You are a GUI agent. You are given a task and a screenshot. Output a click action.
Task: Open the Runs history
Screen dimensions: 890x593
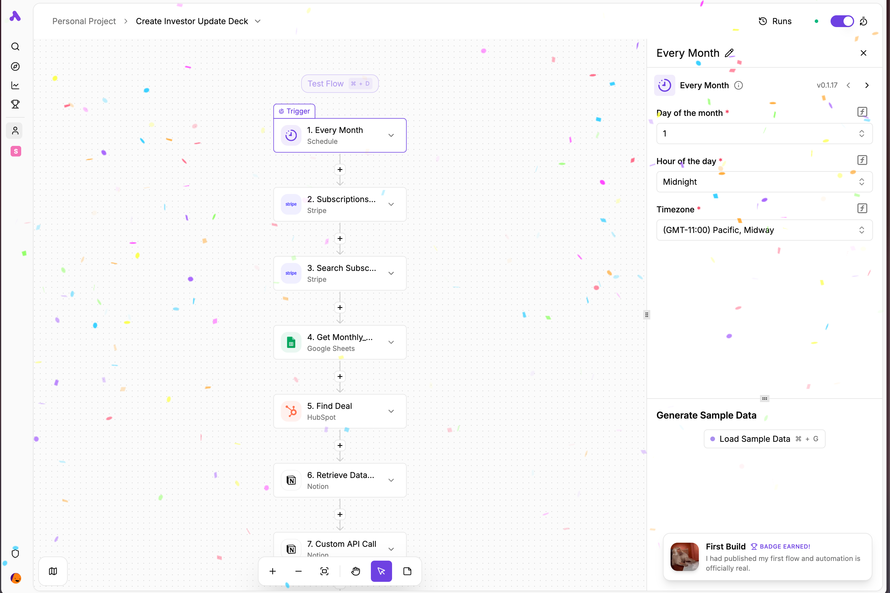(x=775, y=21)
